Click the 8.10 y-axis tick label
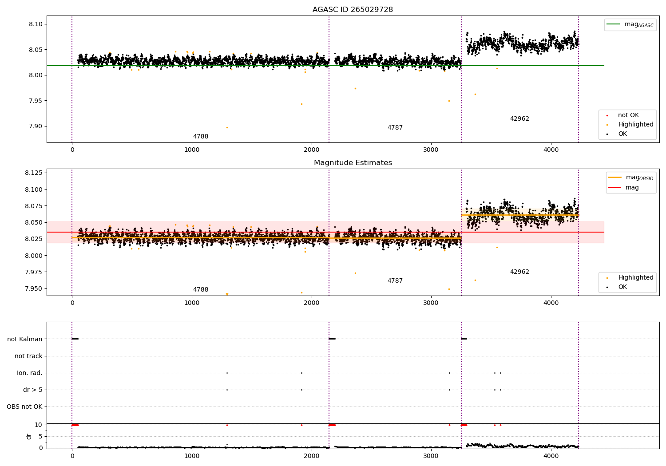 pyautogui.click(x=36, y=24)
